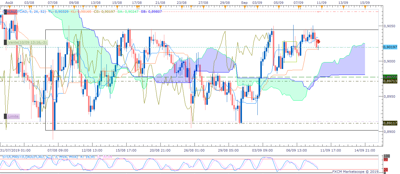Viewport: 400px width, 174px height.
Task: Click the limit price tag 0,89117
Action: (x=390, y=123)
